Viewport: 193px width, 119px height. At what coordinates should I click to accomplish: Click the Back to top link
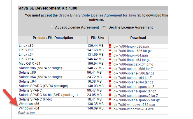click(26, 113)
